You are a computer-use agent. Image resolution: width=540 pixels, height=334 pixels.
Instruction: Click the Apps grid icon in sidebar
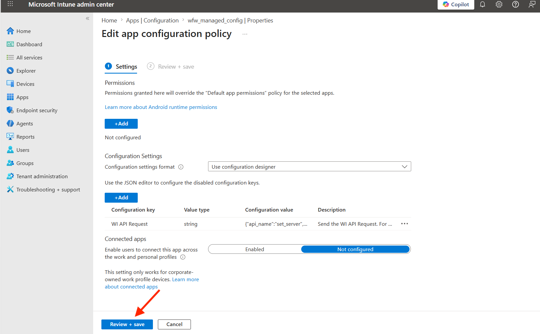click(x=10, y=97)
